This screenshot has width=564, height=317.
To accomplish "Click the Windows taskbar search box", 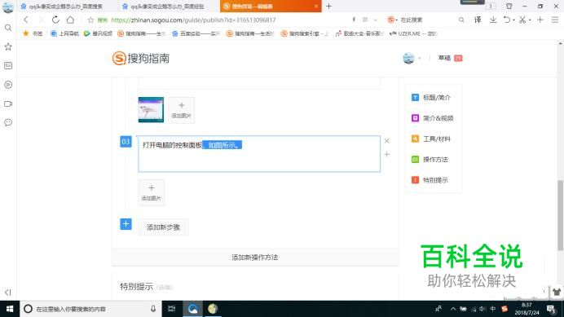I will 90,309.
